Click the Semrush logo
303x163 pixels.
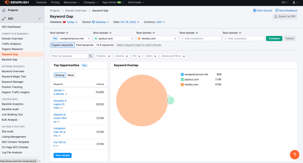tap(16, 2)
